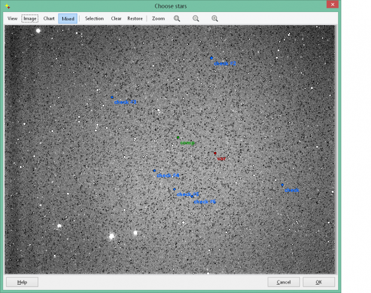Cancel the Choose stars dialog

point(284,282)
